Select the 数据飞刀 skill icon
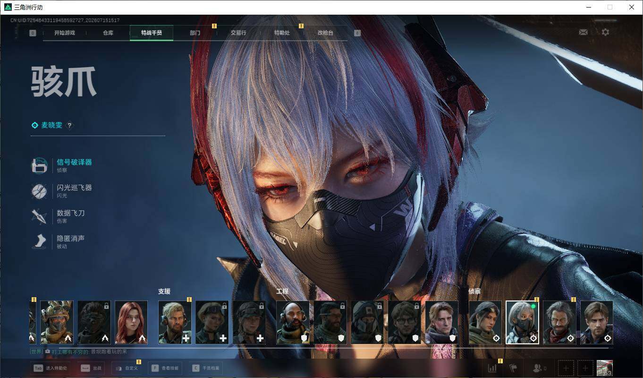The height and width of the screenshot is (378, 643). [39, 216]
